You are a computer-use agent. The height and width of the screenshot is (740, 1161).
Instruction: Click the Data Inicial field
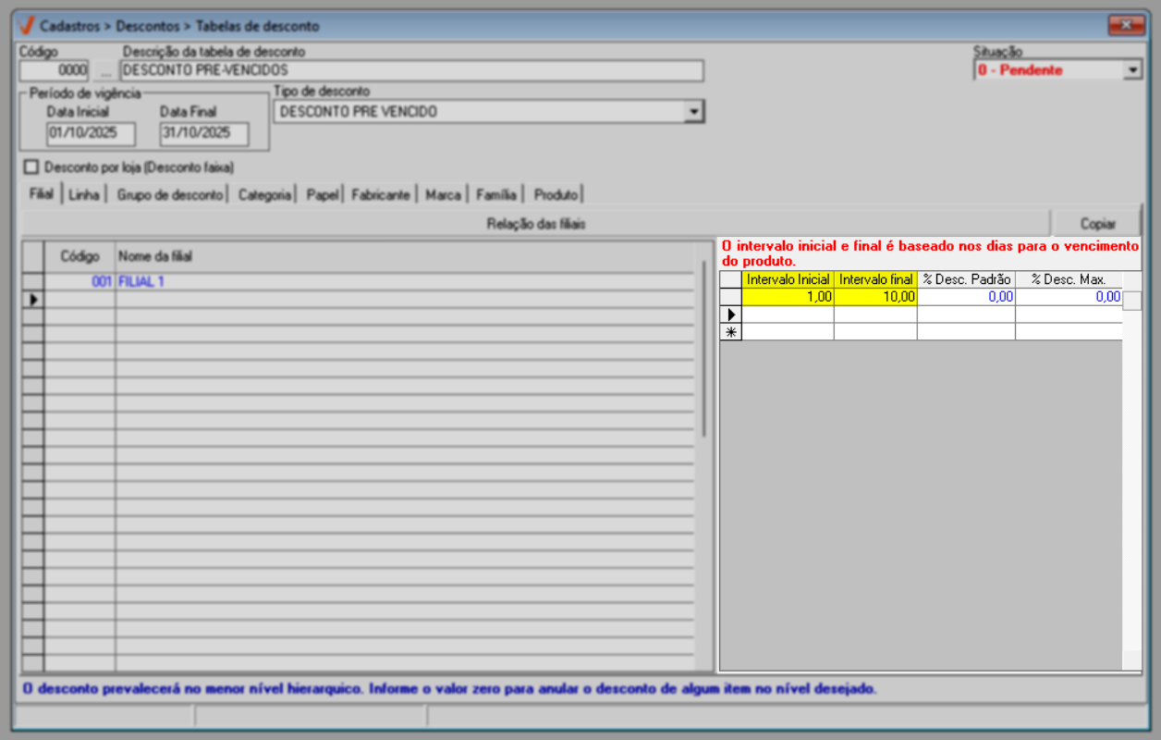(x=91, y=133)
